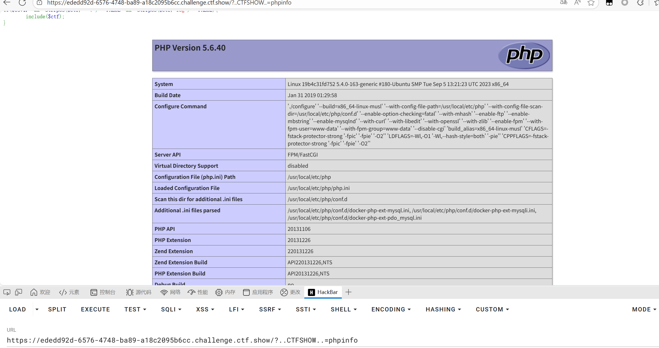Open the MODE dropdown

[x=644, y=309]
